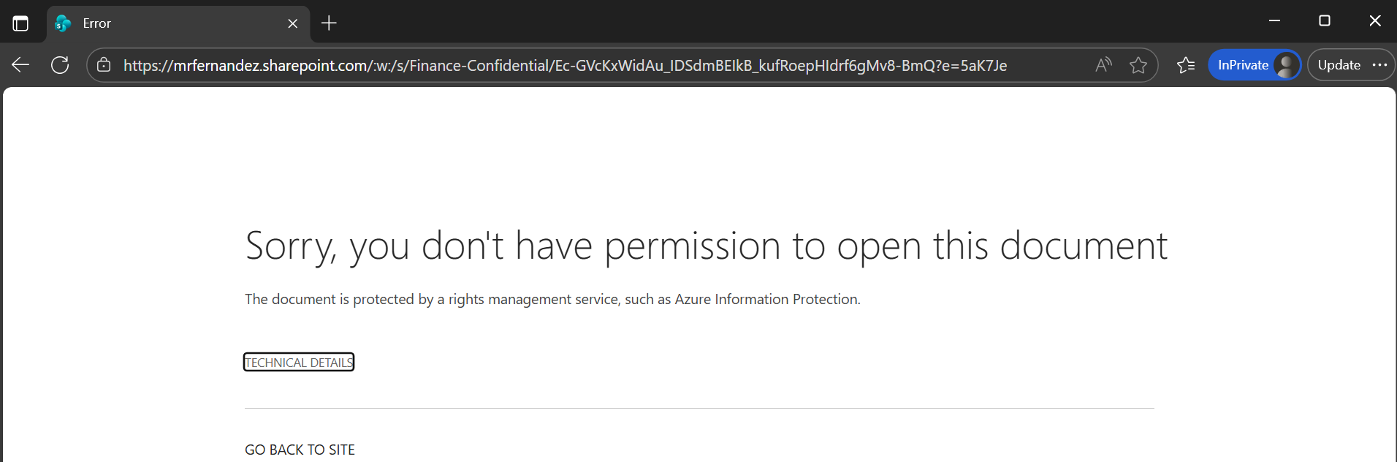The width and height of the screenshot is (1397, 462).
Task: Close the browser window
Action: (1374, 21)
